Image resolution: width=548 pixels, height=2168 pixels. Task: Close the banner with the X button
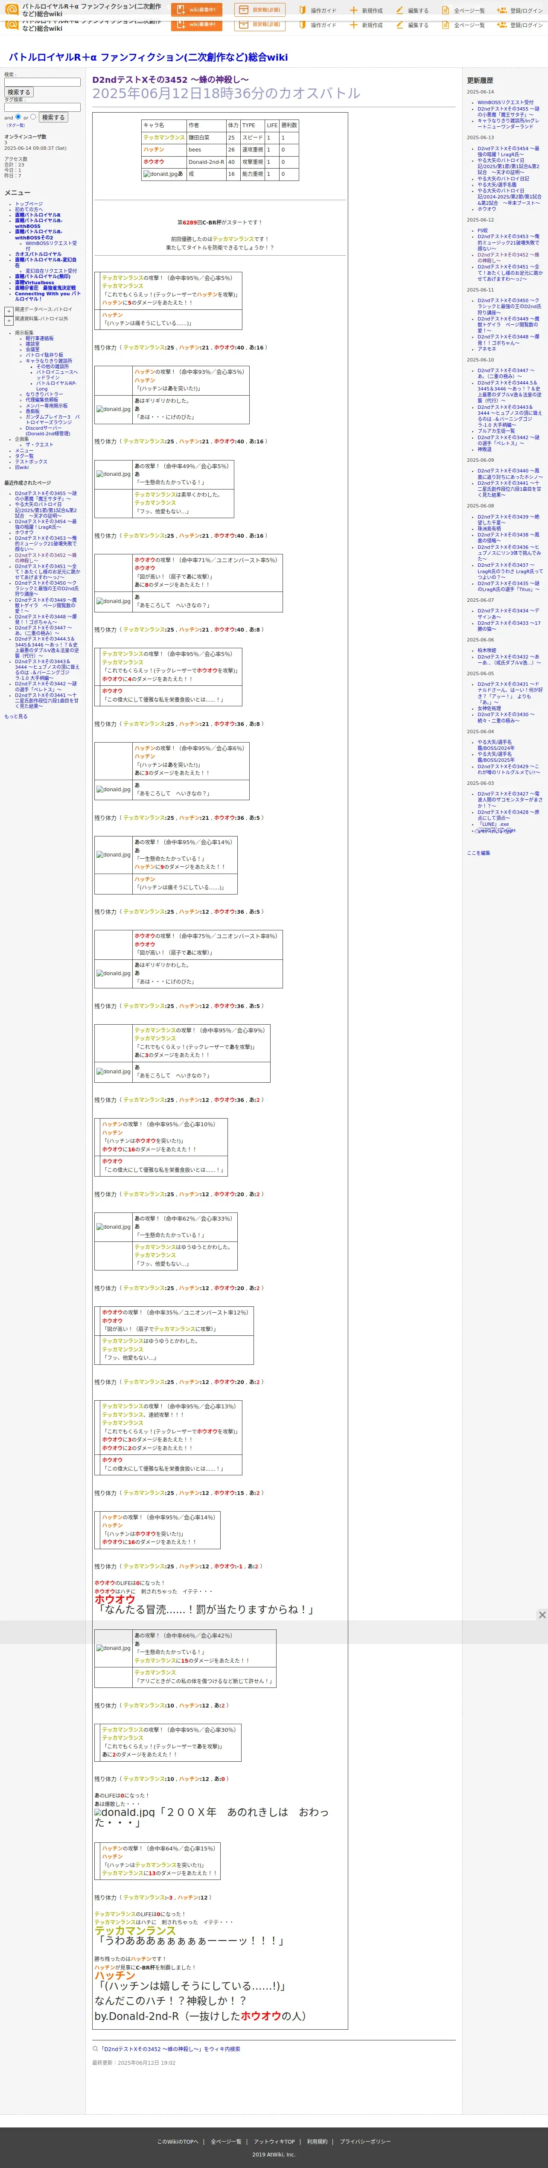(x=541, y=1614)
